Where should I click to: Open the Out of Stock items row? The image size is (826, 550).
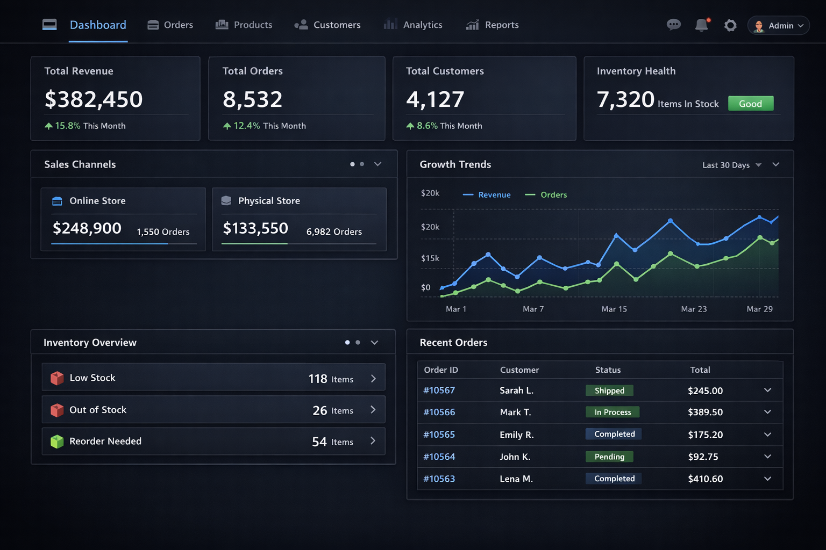(x=213, y=410)
